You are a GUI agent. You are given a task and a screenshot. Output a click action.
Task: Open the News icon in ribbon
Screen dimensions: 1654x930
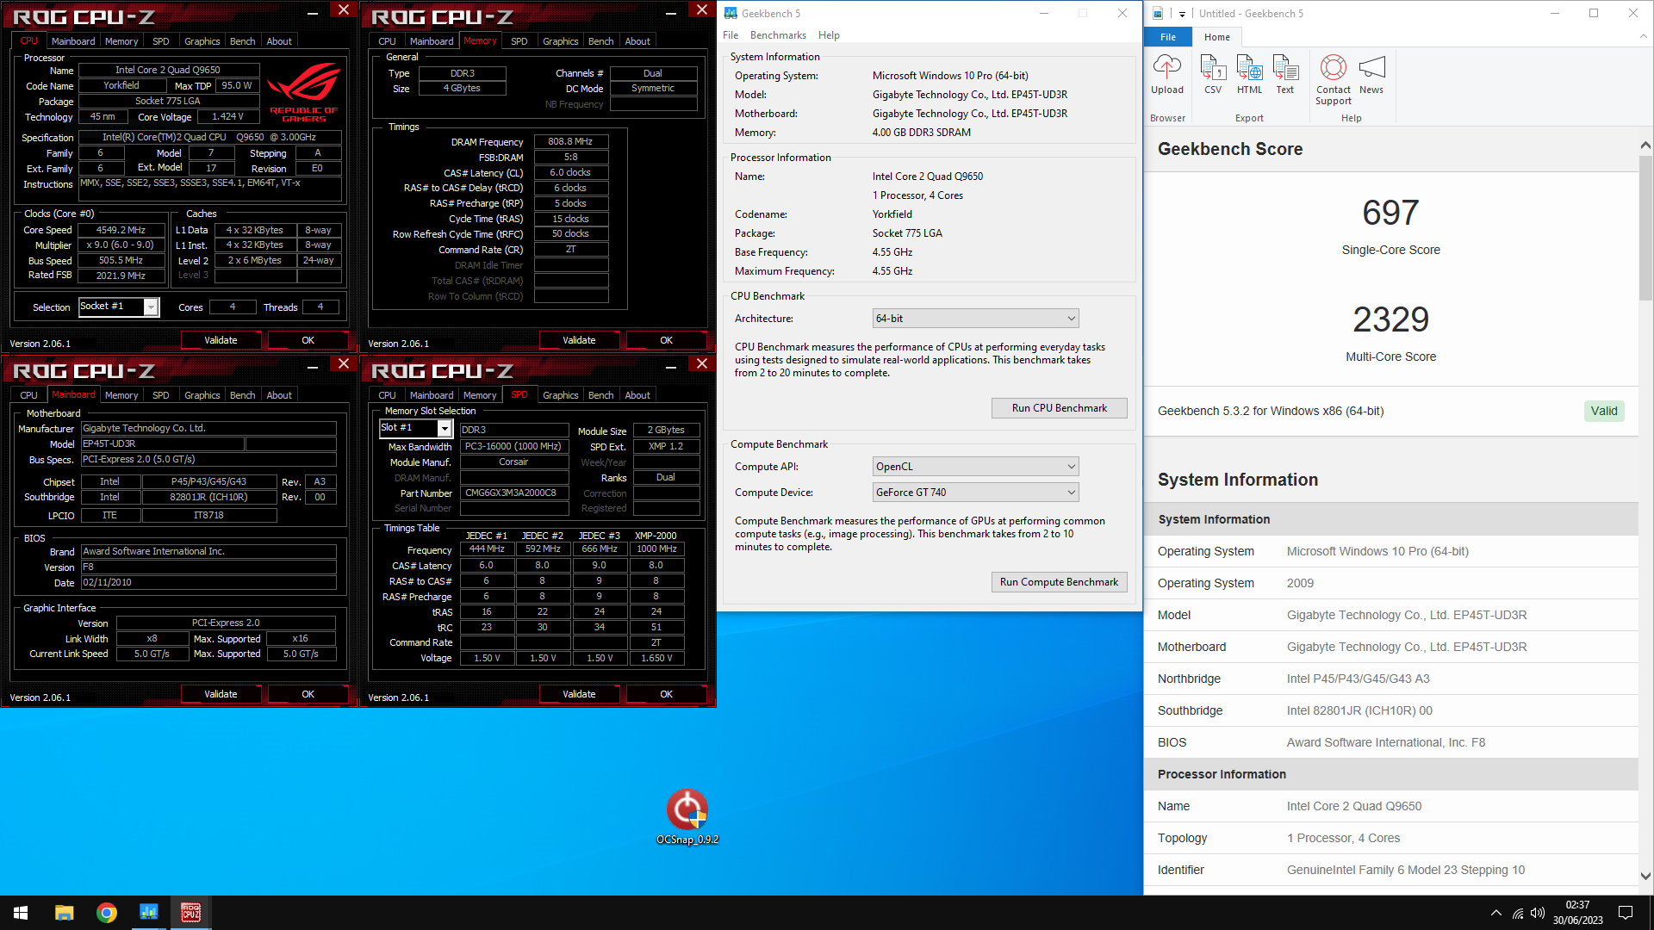(1371, 74)
